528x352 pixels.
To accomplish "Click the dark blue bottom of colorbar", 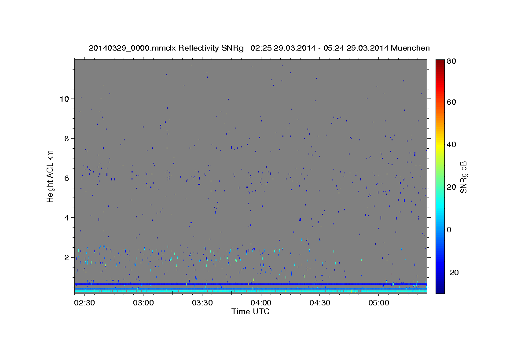I will [x=440, y=290].
